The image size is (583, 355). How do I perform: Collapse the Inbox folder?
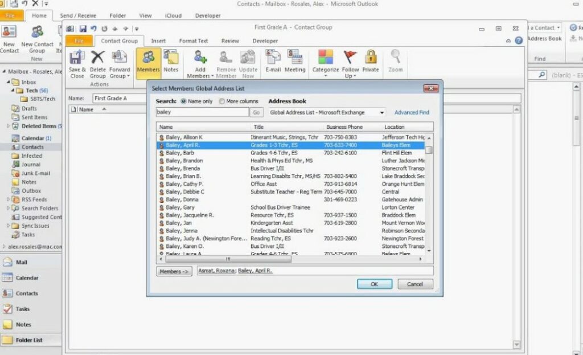[8, 82]
